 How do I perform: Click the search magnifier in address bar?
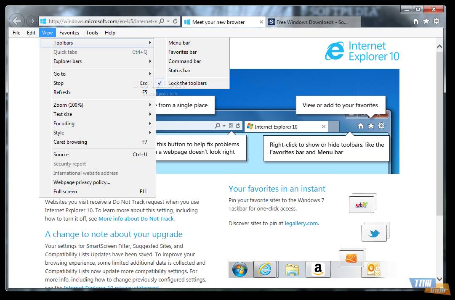click(162, 21)
